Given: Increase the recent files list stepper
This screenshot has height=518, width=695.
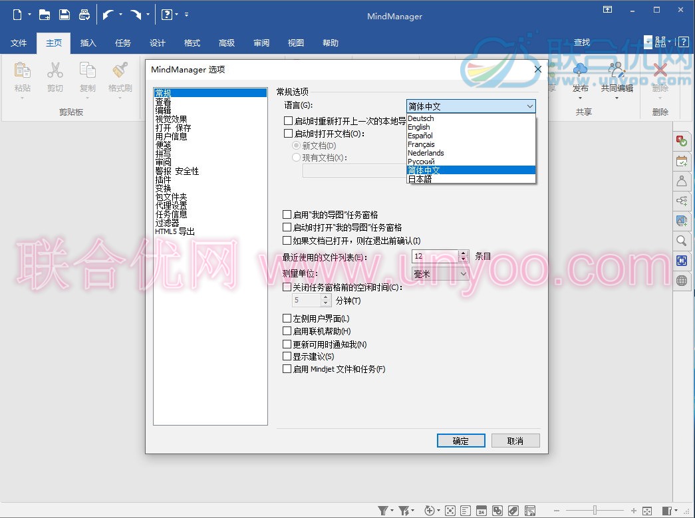Looking at the screenshot, I should 464,253.
